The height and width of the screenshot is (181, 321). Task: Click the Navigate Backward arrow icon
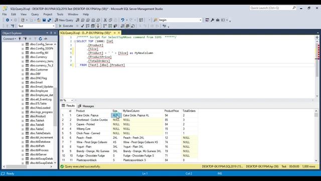point(8,20)
